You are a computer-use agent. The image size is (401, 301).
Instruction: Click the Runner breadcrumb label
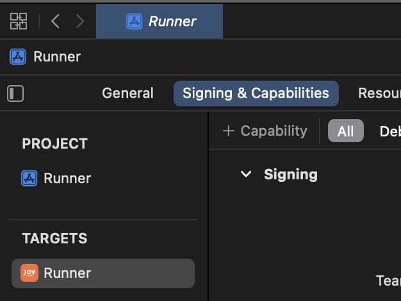[x=57, y=56]
